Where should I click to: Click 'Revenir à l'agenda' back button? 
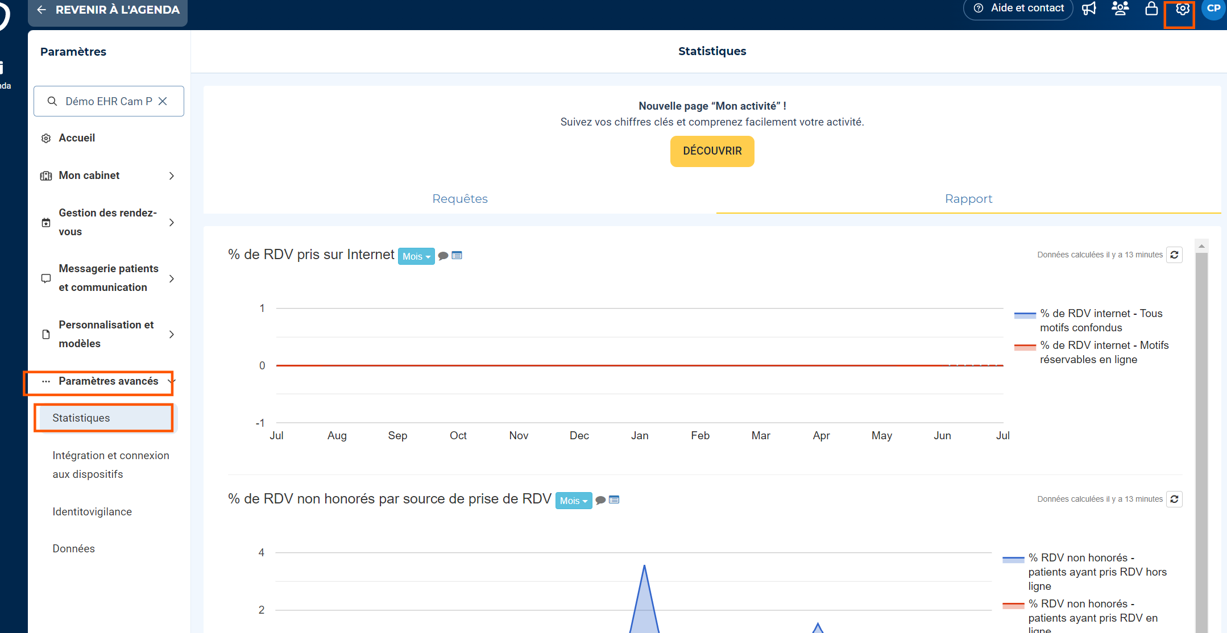tap(108, 10)
